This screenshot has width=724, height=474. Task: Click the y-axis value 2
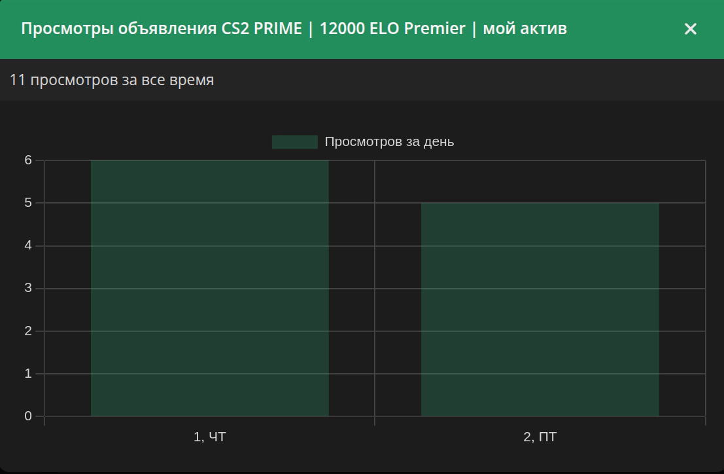(28, 331)
